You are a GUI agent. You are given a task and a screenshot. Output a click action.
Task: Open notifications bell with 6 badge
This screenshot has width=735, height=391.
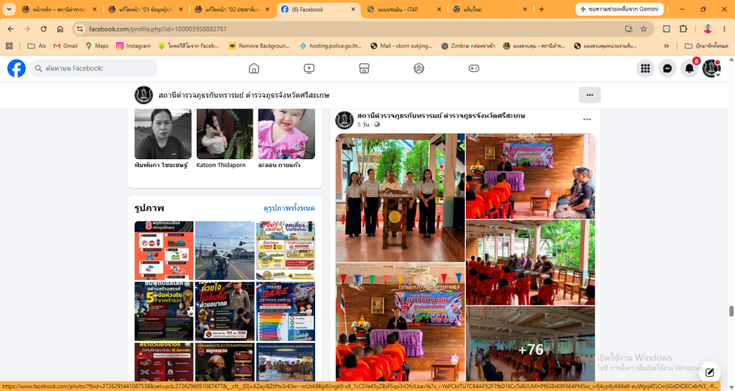pyautogui.click(x=690, y=68)
